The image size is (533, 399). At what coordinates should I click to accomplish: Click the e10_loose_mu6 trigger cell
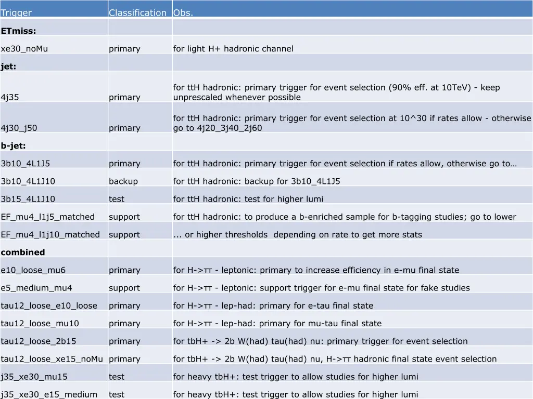[54, 266]
